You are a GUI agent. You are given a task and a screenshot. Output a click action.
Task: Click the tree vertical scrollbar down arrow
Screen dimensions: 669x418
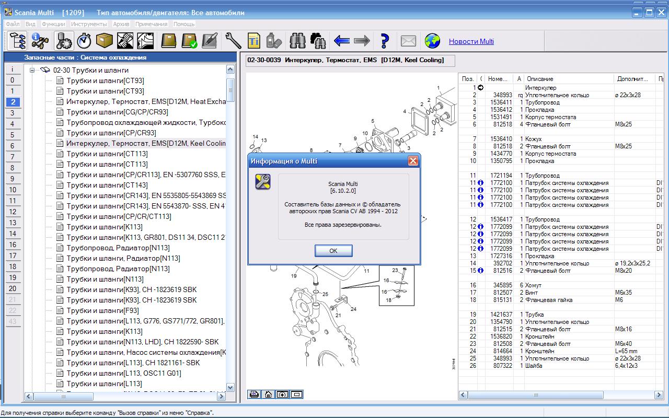230,387
